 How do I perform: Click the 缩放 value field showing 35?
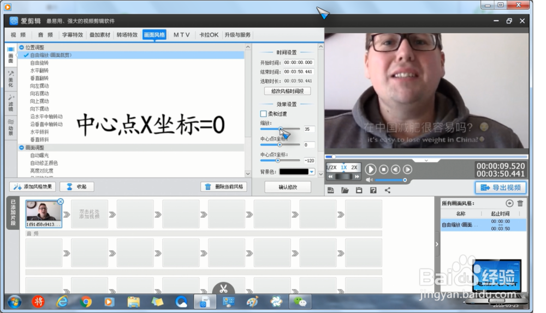pyautogui.click(x=309, y=129)
